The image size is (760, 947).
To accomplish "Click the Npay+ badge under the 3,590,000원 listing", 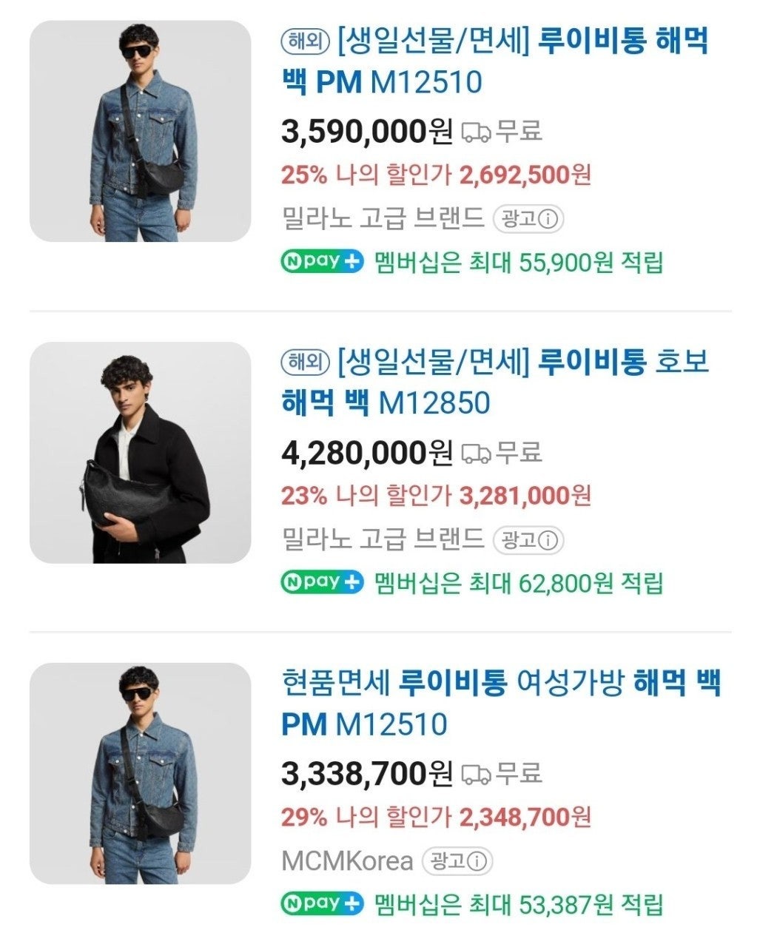I will (323, 262).
